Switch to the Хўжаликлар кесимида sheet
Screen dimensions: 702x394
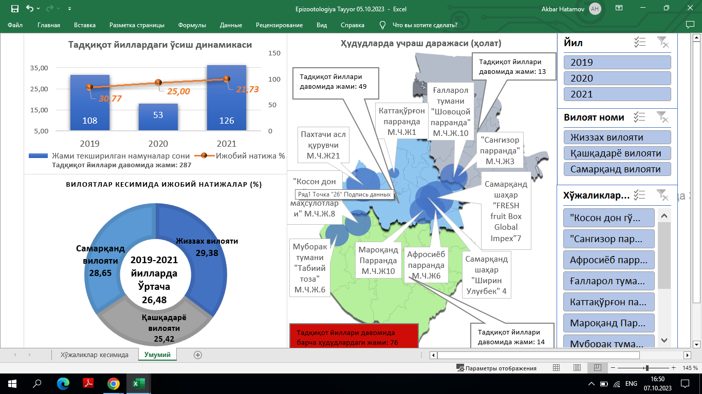[x=95, y=354]
